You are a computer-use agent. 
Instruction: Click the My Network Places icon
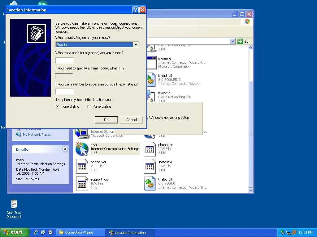19,135
